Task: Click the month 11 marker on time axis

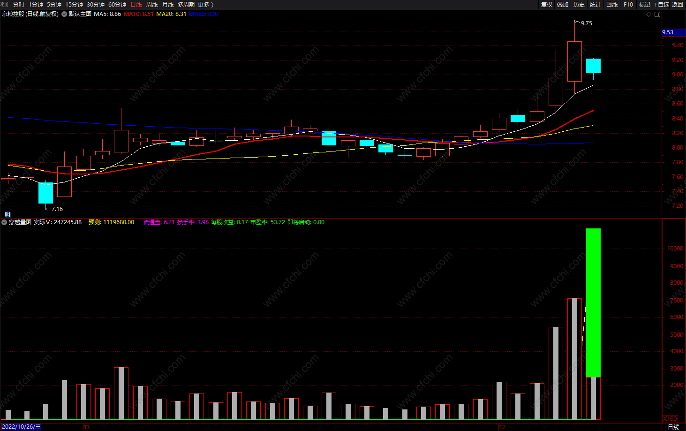Action: pyautogui.click(x=87, y=427)
